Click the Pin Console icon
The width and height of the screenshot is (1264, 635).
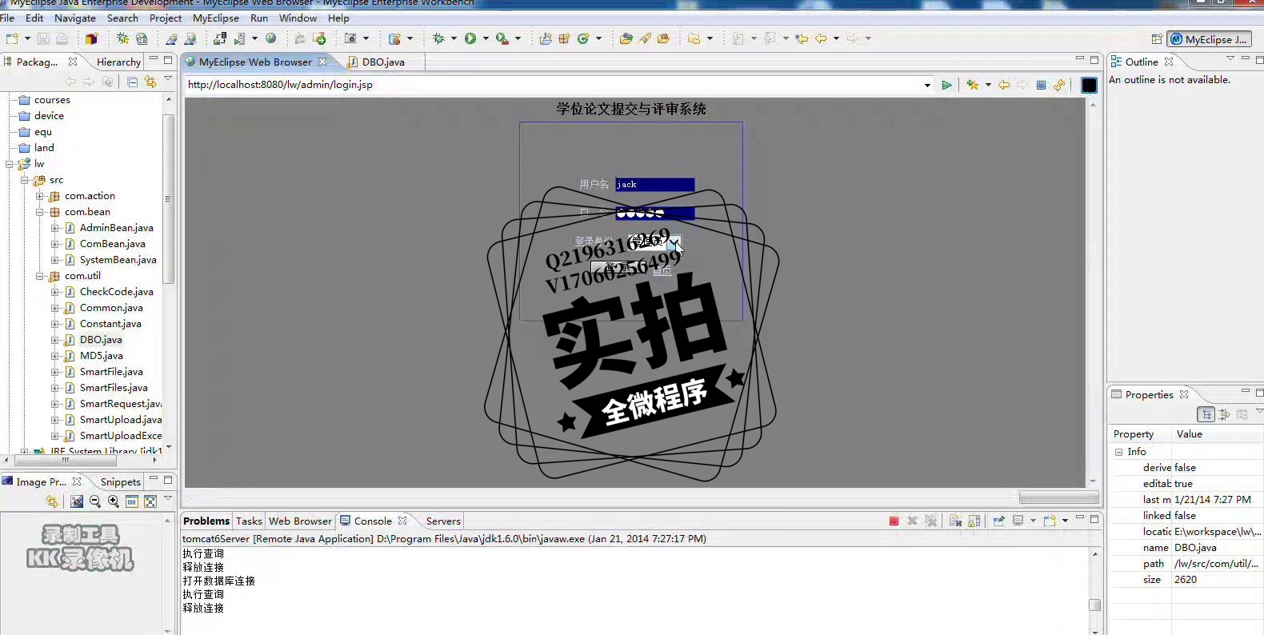[x=998, y=521]
